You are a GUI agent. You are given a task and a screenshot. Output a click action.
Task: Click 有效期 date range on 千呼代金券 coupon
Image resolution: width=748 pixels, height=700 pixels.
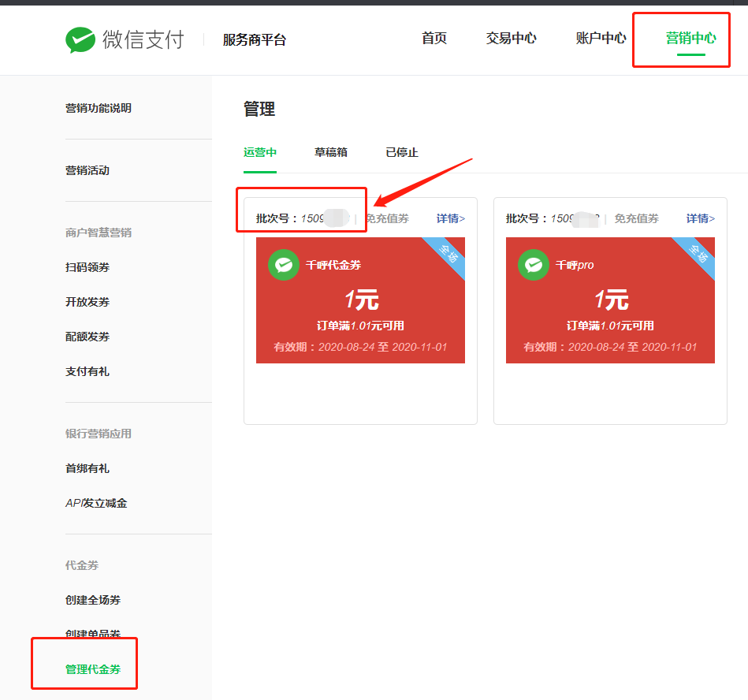coord(360,347)
